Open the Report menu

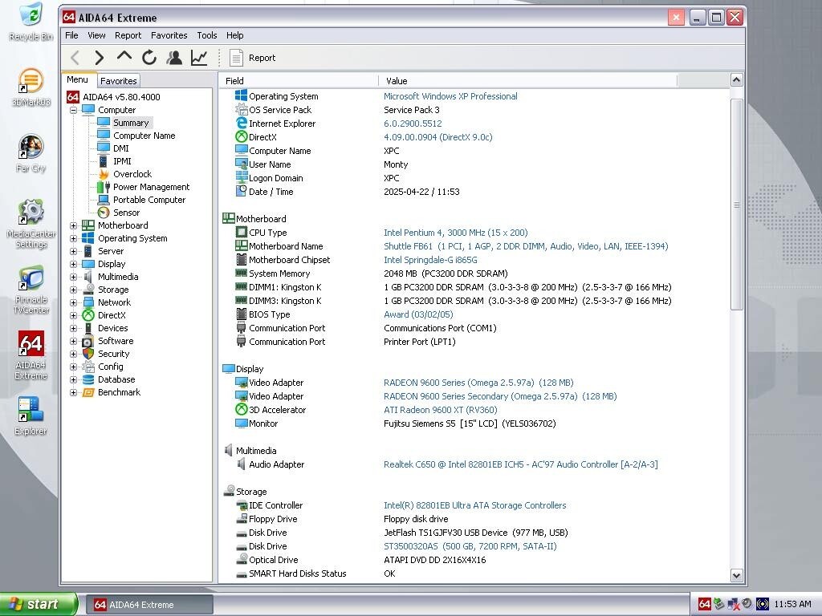pyautogui.click(x=128, y=35)
